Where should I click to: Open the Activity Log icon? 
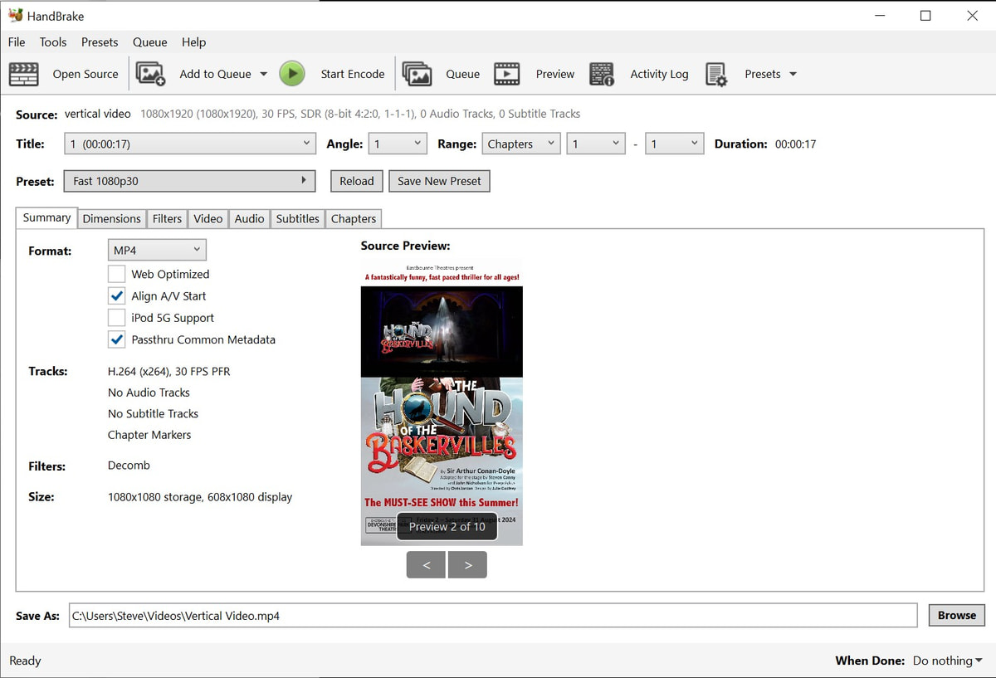point(603,74)
